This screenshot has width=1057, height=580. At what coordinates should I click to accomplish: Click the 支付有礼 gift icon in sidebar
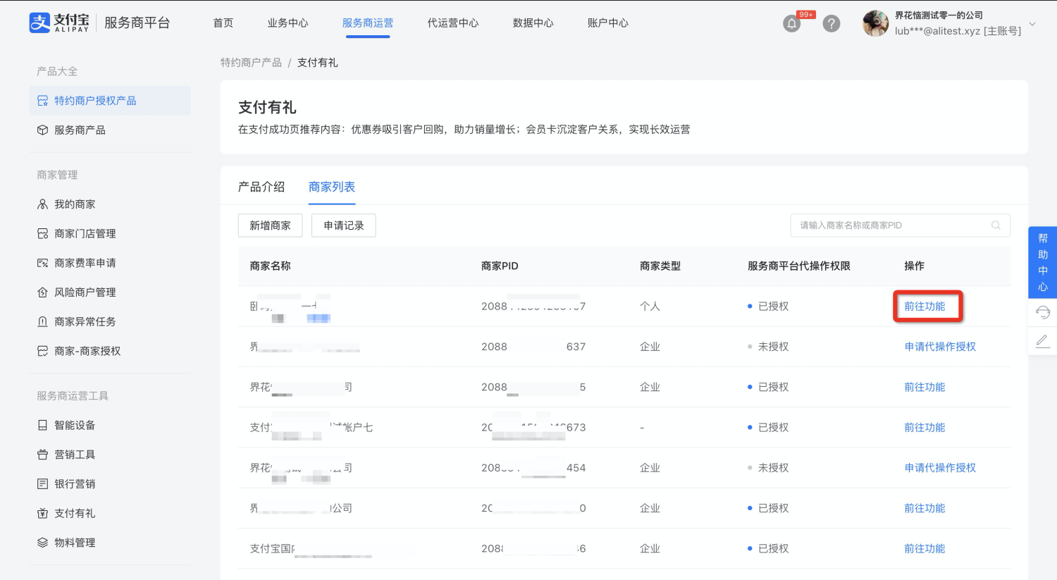pos(42,514)
